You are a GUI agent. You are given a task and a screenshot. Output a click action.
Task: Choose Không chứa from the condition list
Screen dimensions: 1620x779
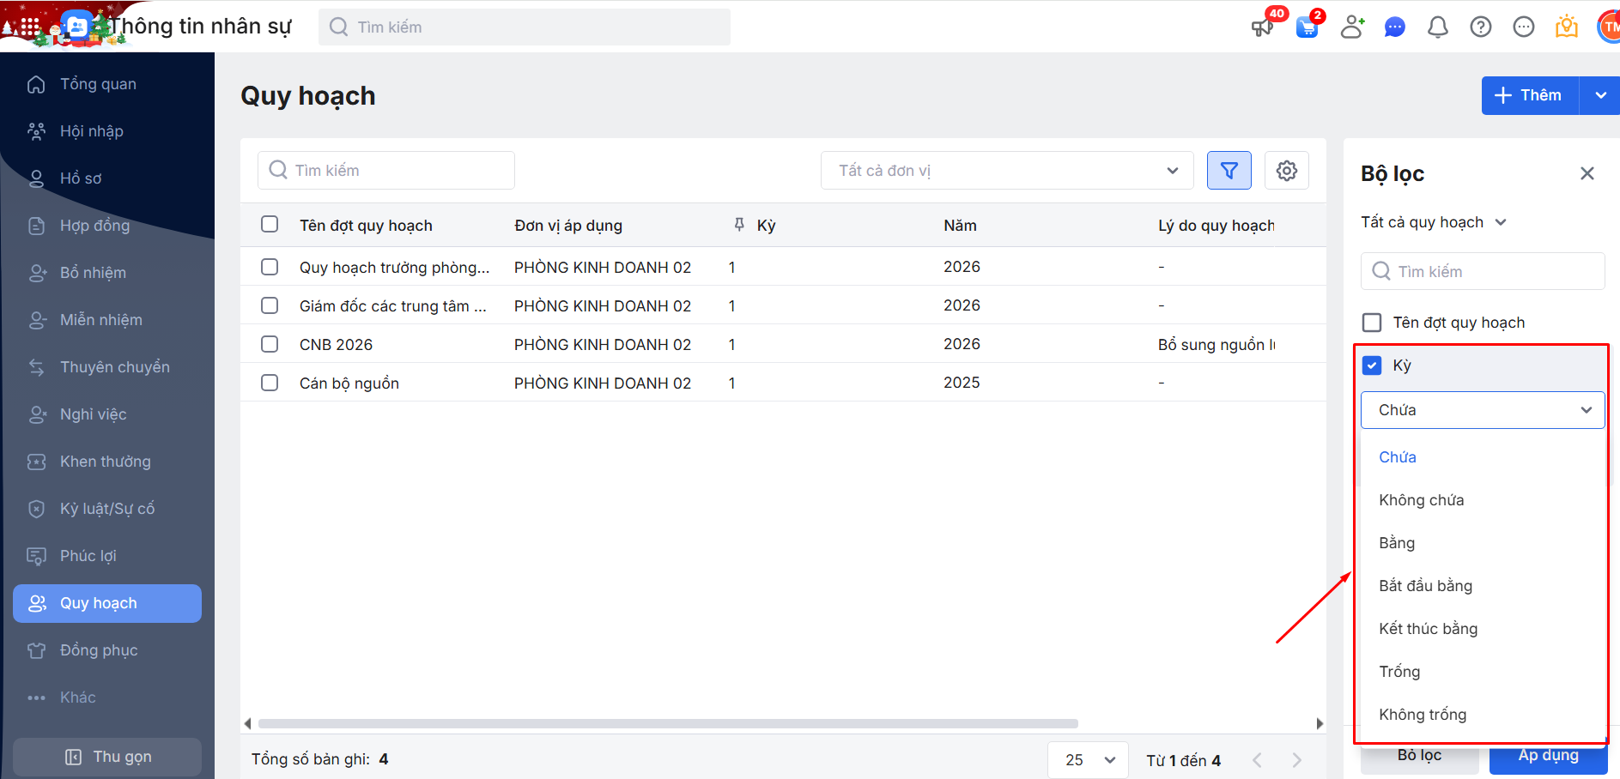click(x=1421, y=500)
